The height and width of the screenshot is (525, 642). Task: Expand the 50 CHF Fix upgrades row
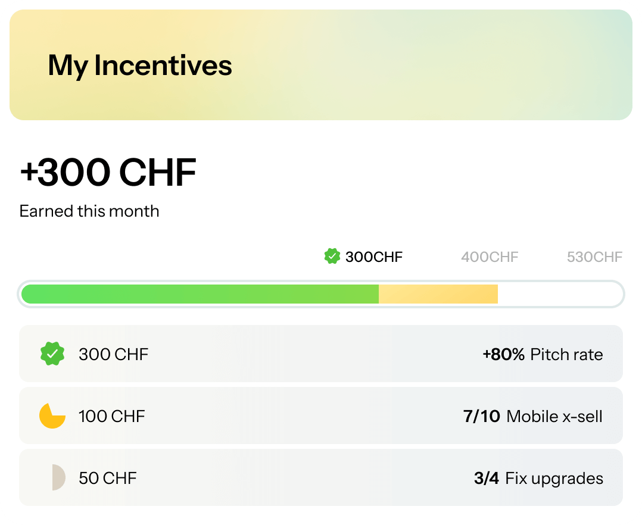coord(321,477)
